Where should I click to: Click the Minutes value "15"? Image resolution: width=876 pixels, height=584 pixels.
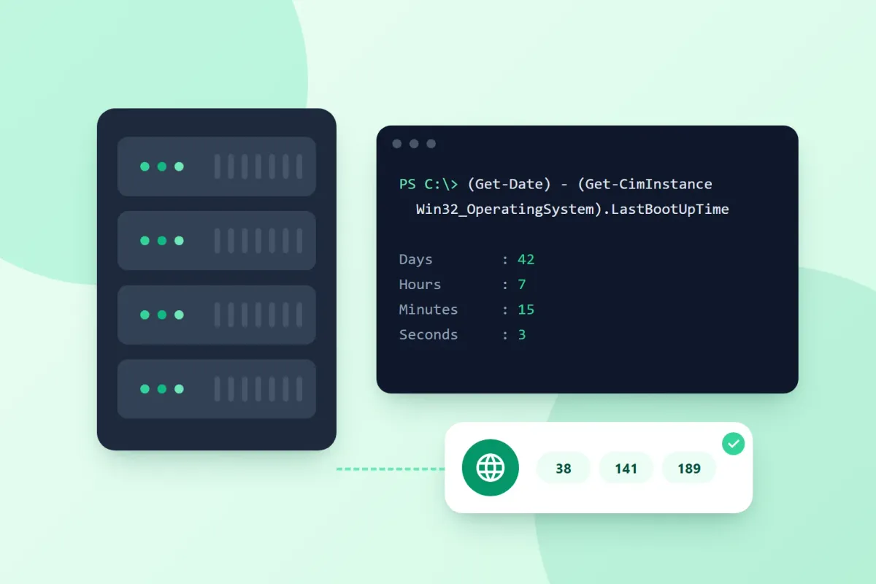click(x=526, y=310)
